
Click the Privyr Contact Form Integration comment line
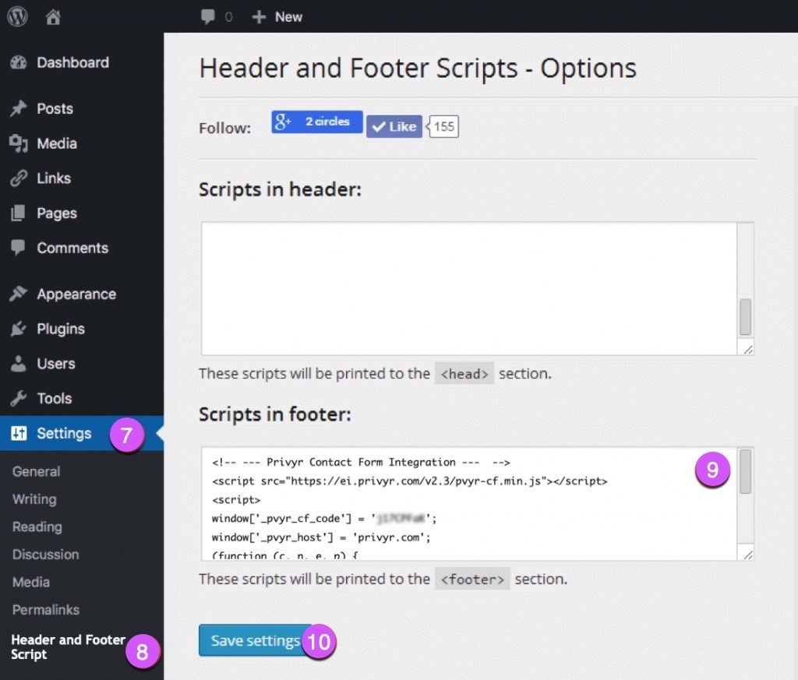click(361, 463)
